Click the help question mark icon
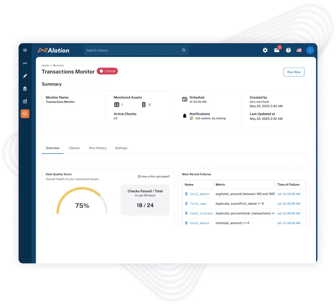This screenshot has height=306, width=336. click(288, 50)
